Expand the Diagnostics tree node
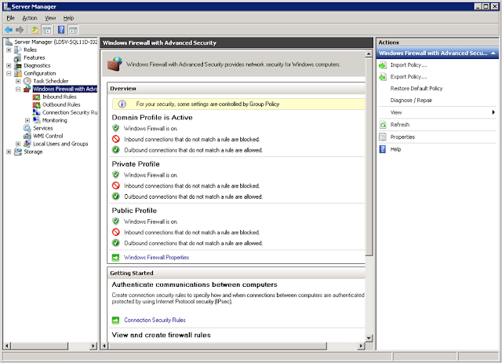 tap(9, 66)
